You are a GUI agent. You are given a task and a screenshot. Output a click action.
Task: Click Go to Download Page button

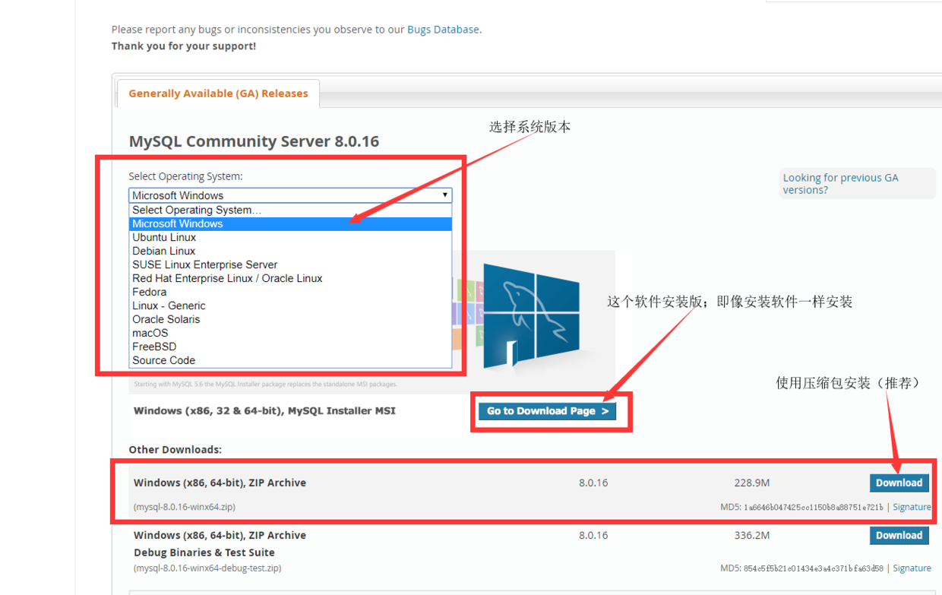547,411
